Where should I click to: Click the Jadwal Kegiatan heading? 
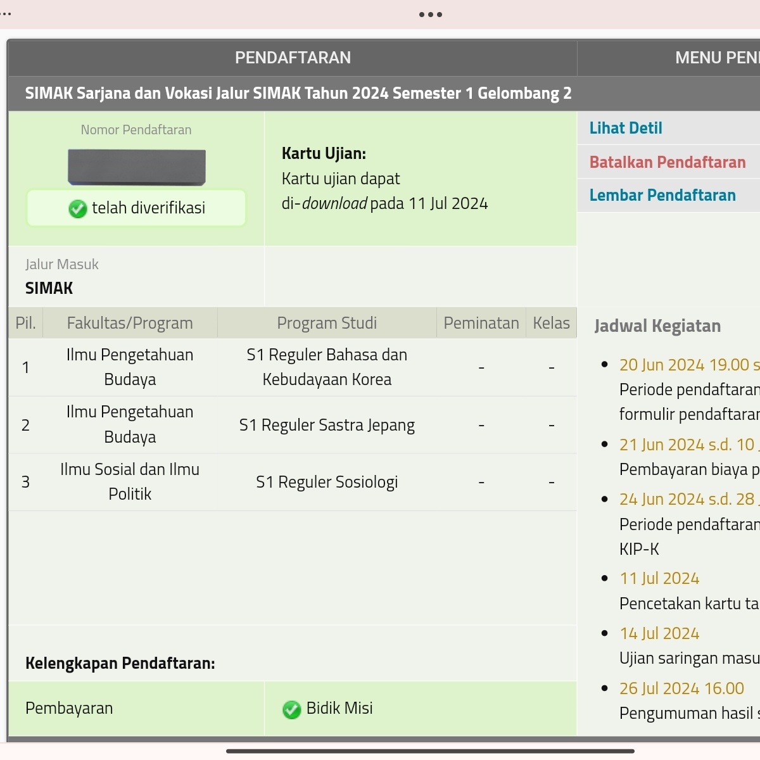pos(657,326)
